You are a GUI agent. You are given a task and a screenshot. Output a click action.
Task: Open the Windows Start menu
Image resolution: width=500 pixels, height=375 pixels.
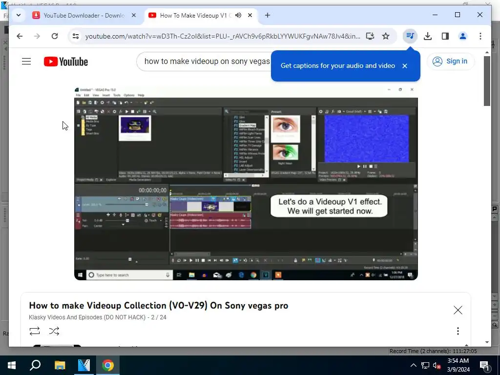[12, 365]
